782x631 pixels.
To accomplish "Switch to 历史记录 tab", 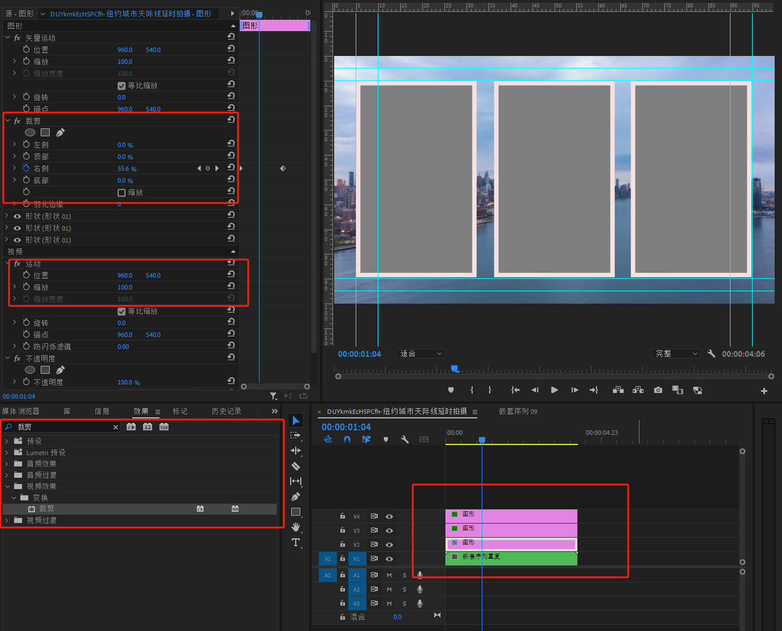I will (x=227, y=411).
